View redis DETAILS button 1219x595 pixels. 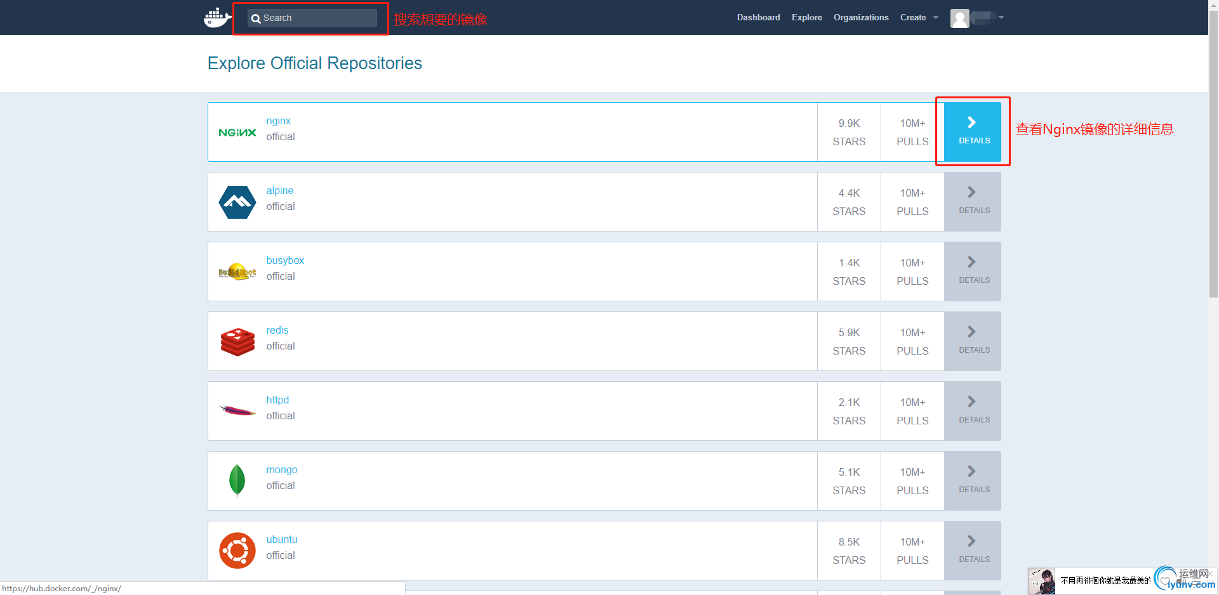[973, 341]
